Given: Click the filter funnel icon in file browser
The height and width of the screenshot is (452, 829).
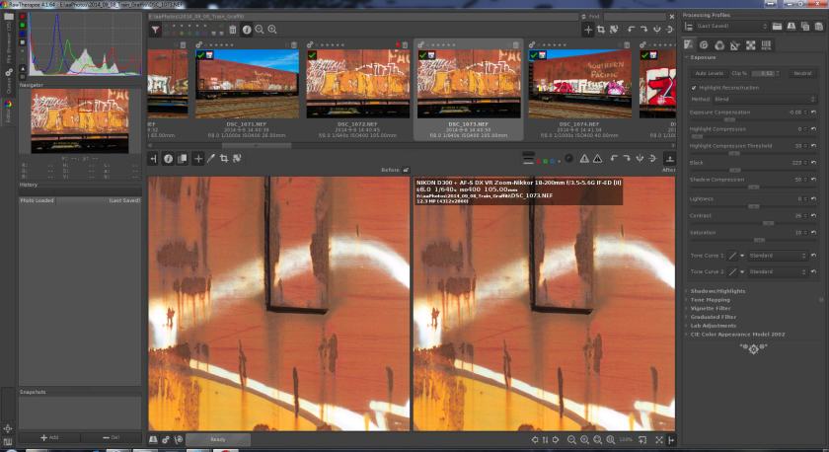Looking at the screenshot, I should [156, 31].
